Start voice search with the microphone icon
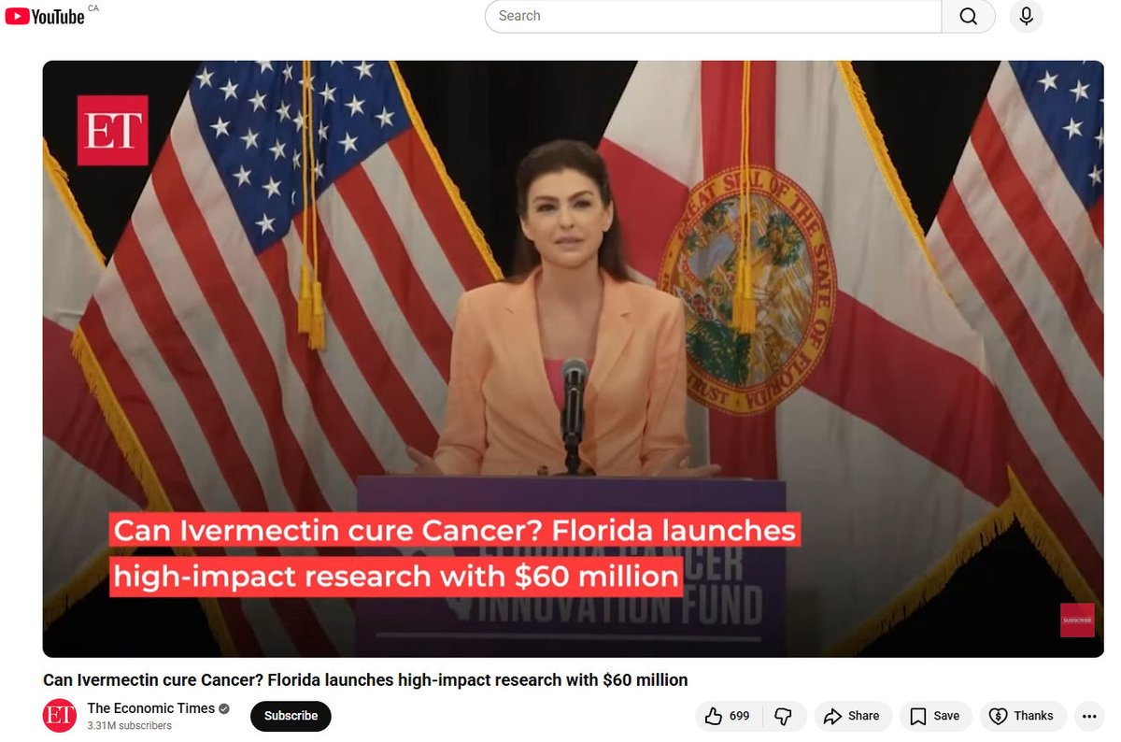This screenshot has height=742, width=1121. pyautogui.click(x=1026, y=16)
